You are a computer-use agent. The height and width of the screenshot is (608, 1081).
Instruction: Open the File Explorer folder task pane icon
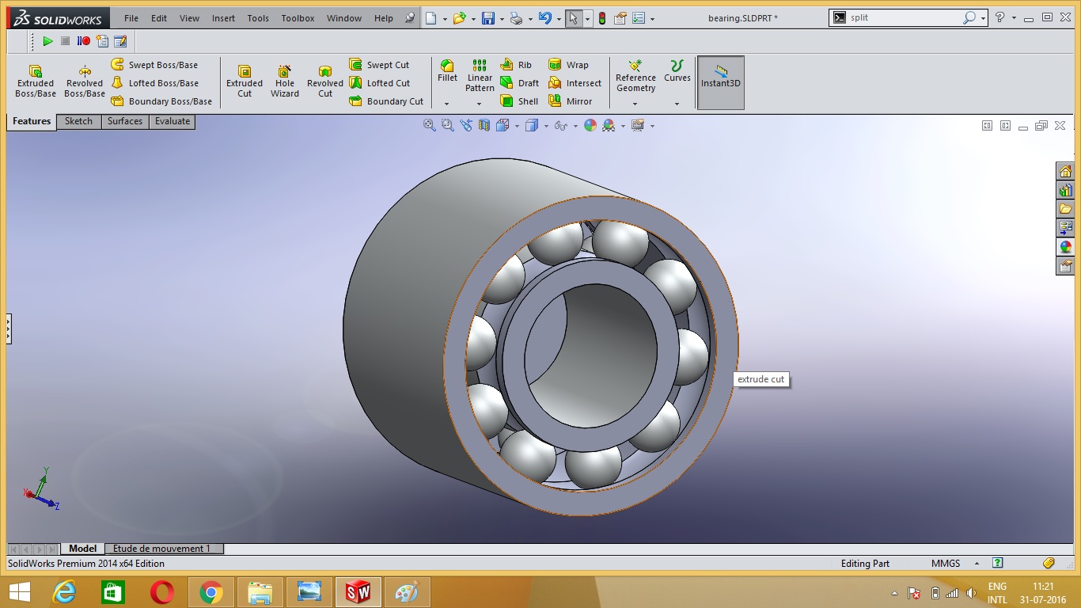(1065, 209)
